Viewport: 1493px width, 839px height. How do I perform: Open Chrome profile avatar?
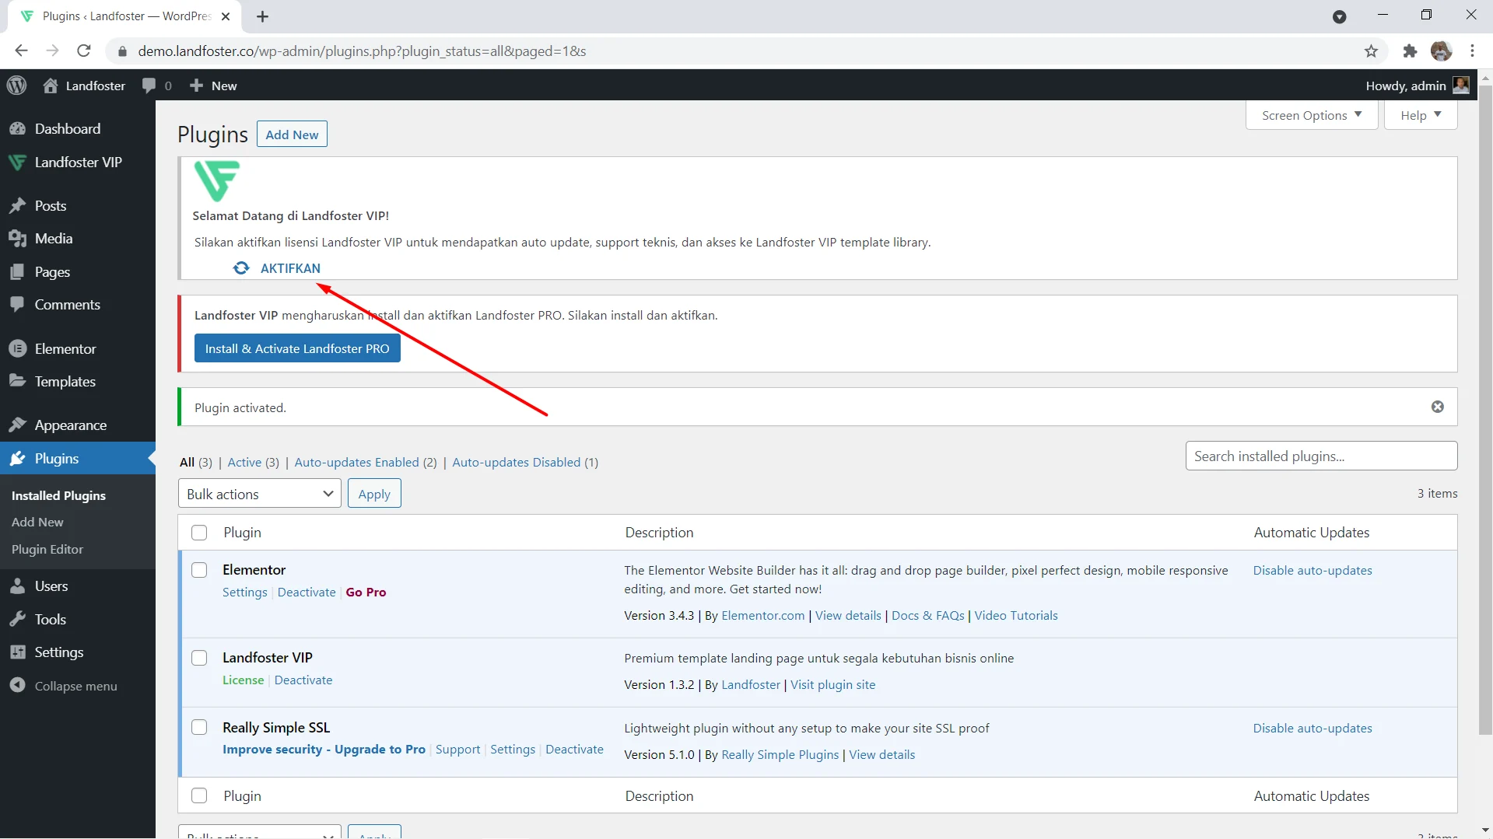(1441, 51)
